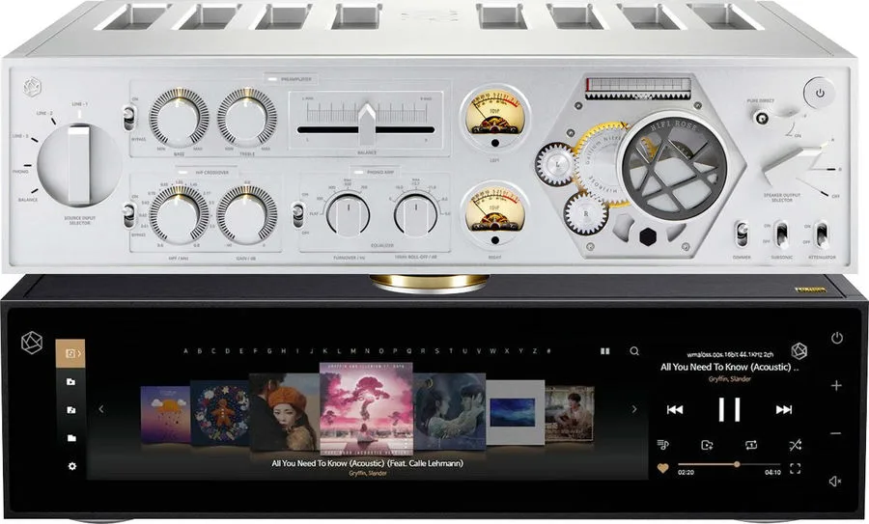The height and width of the screenshot is (524, 869).
Task: Push the amplifier power button
Action: [x=820, y=93]
